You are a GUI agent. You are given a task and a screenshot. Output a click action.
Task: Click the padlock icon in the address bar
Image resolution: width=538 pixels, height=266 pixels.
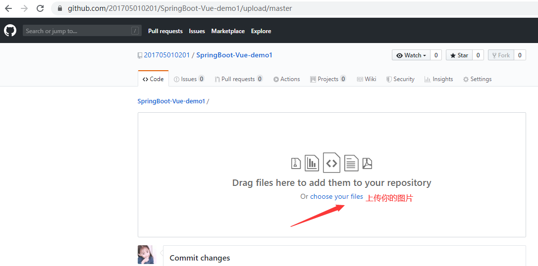click(60, 8)
